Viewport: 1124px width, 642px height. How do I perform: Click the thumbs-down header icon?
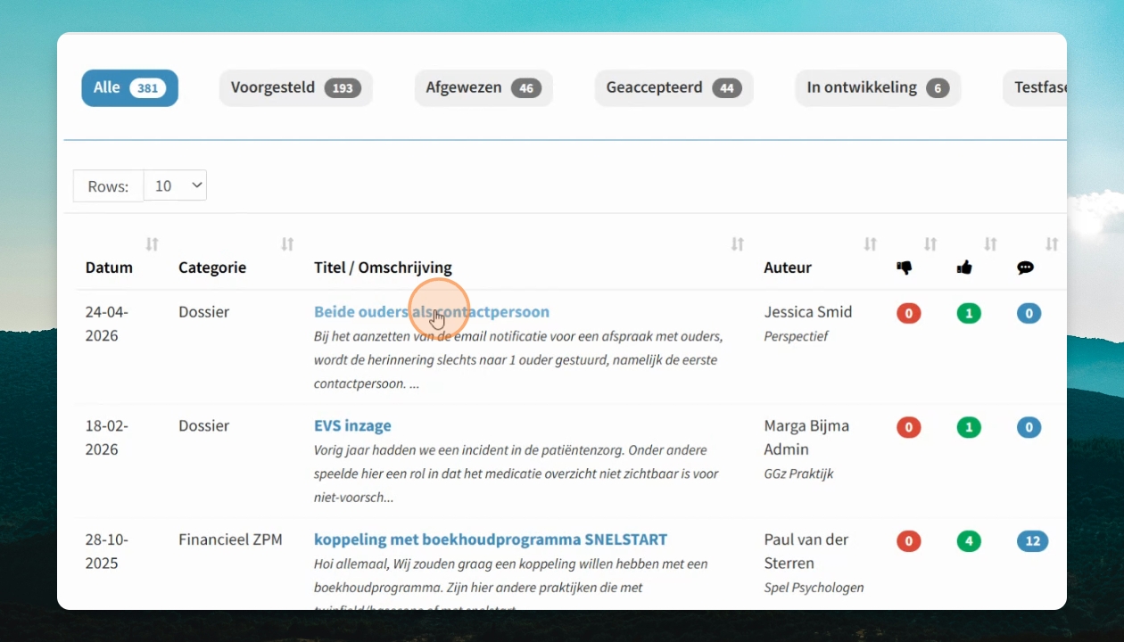[905, 267]
